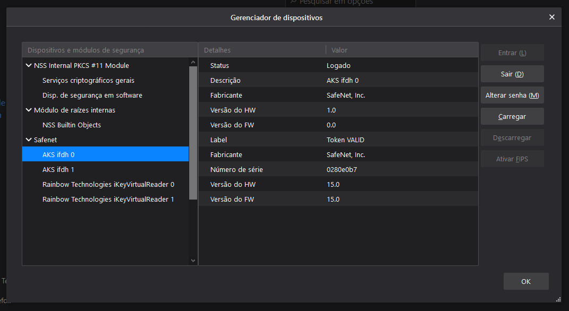Click the Detalhes column header
The width and height of the screenshot is (569, 311).
pos(261,50)
